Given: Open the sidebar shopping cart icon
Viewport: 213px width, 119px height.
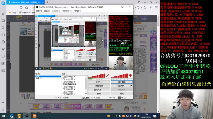Looking at the screenshot, I should coord(3,49).
